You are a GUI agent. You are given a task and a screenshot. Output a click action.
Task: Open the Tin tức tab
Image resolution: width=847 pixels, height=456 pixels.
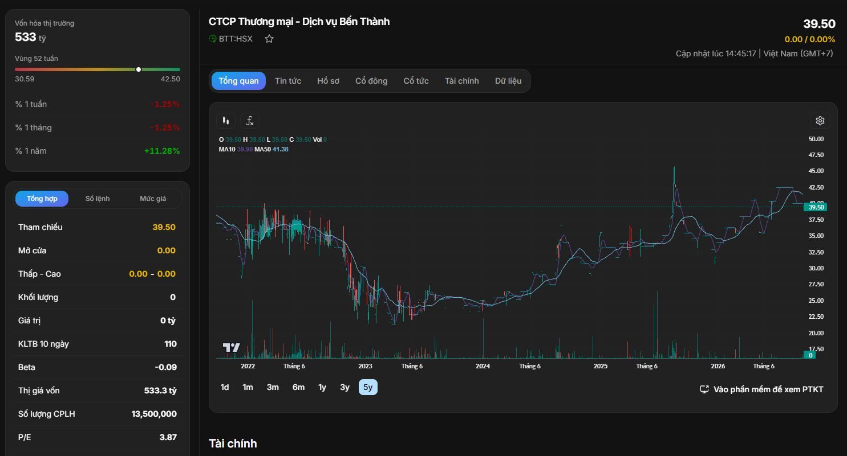(x=288, y=81)
